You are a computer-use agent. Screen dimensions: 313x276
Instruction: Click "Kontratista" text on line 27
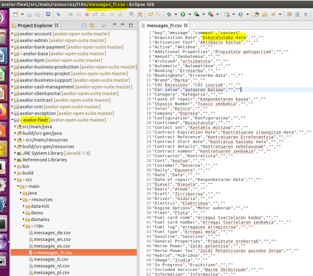(202, 156)
